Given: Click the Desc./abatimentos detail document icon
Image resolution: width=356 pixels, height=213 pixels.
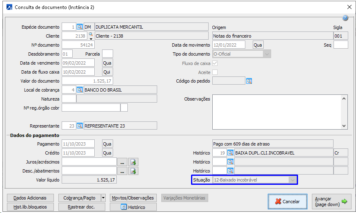Looking at the screenshot, I should [133, 171].
